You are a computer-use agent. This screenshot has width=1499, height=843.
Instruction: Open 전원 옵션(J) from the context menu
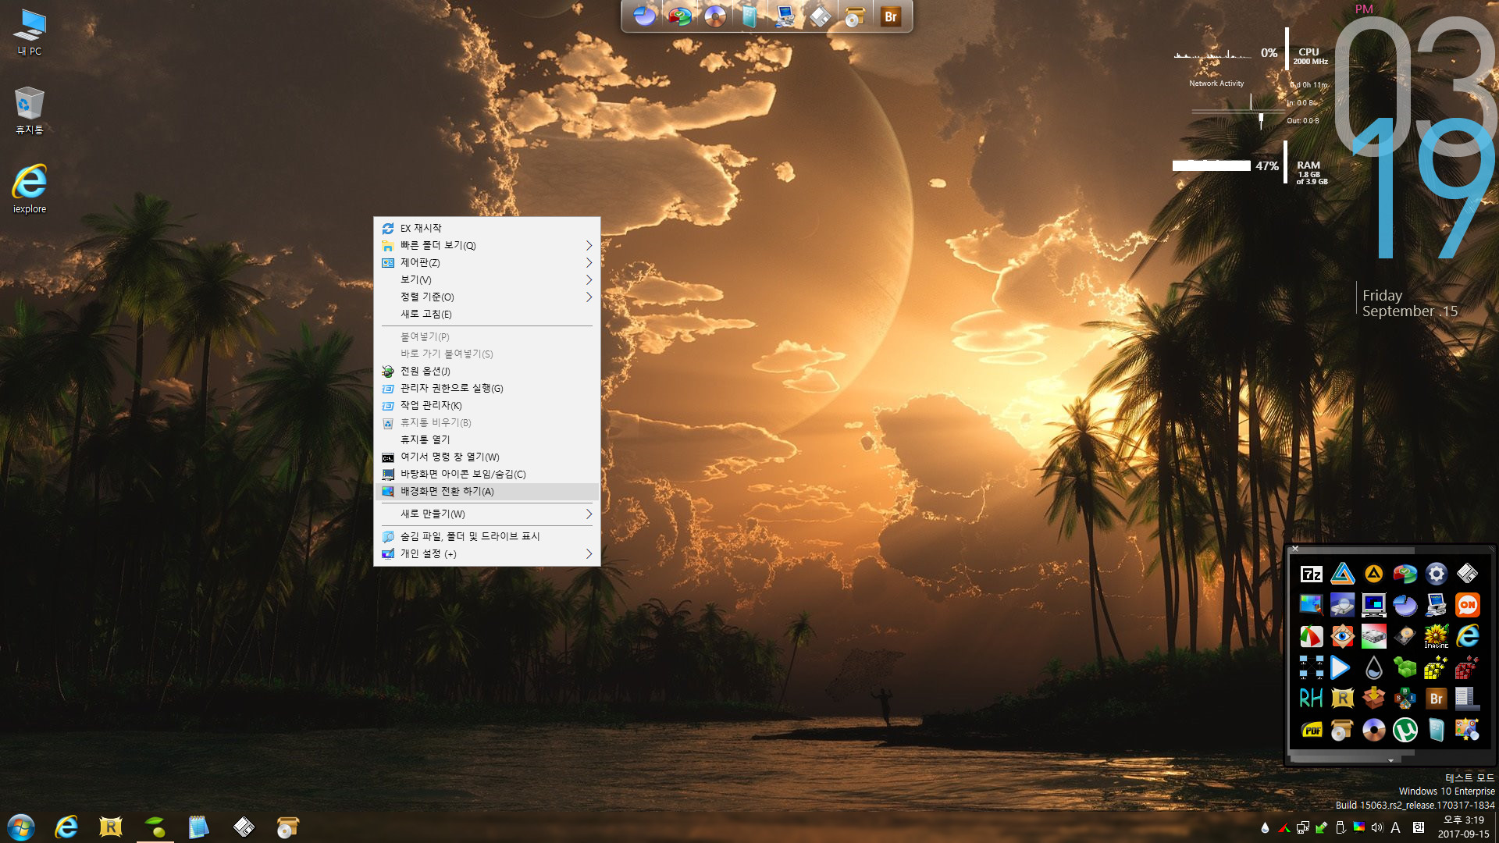487,371
